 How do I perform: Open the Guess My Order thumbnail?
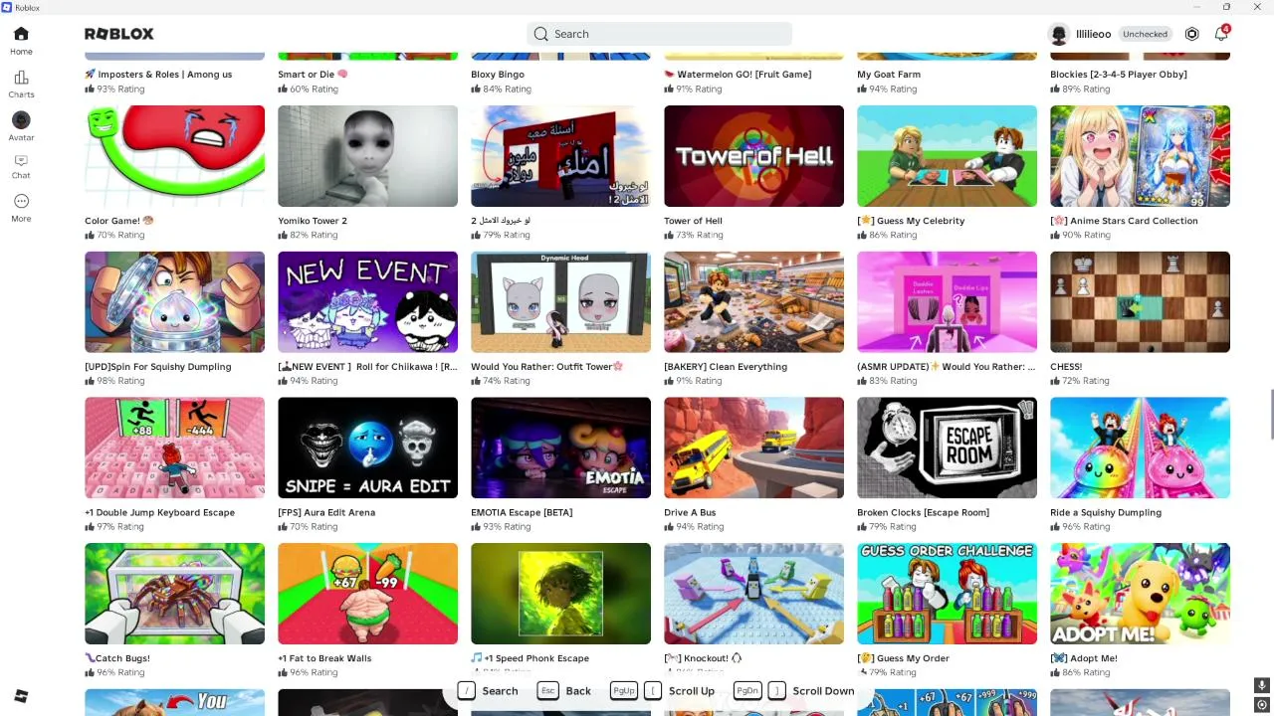click(x=947, y=594)
